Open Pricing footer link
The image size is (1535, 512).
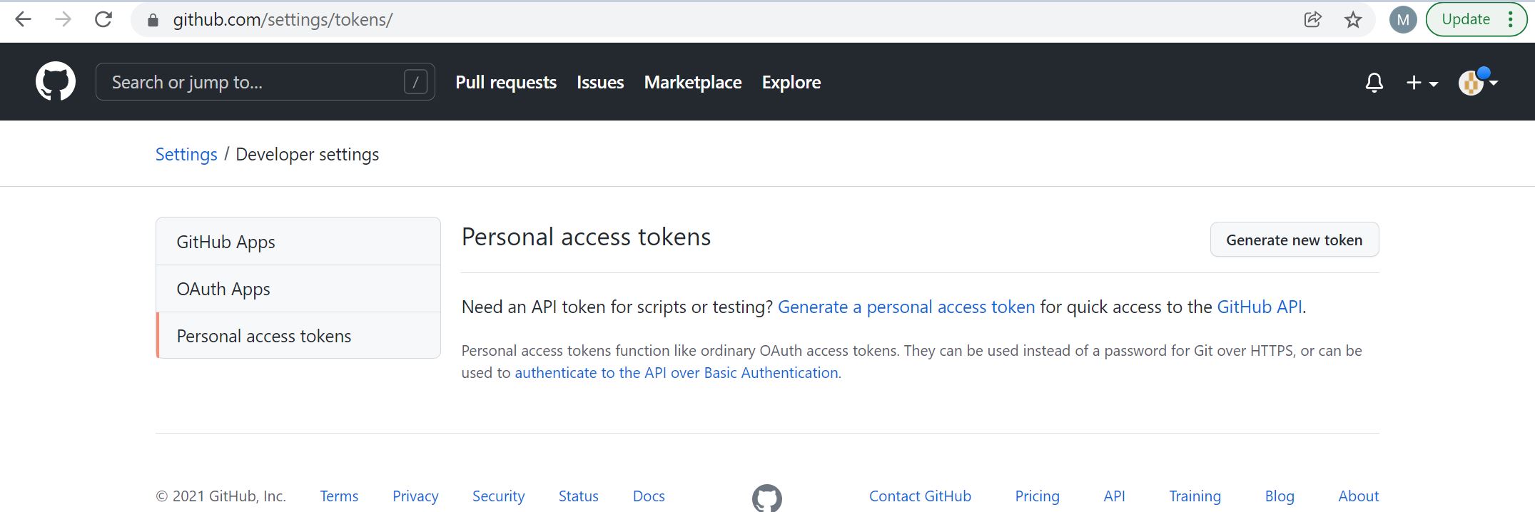coord(1037,496)
